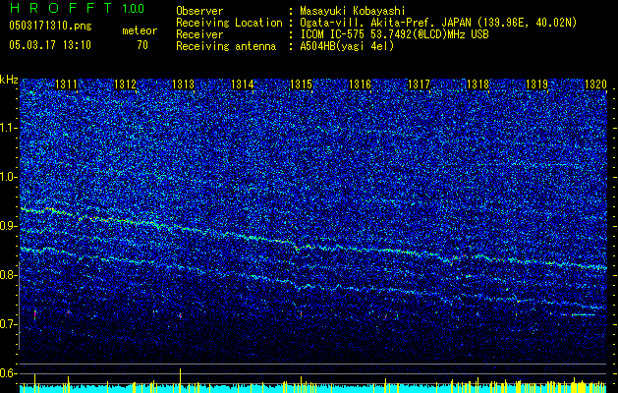
Task: Click time marker 1318 on spectrogram
Action: pos(478,84)
